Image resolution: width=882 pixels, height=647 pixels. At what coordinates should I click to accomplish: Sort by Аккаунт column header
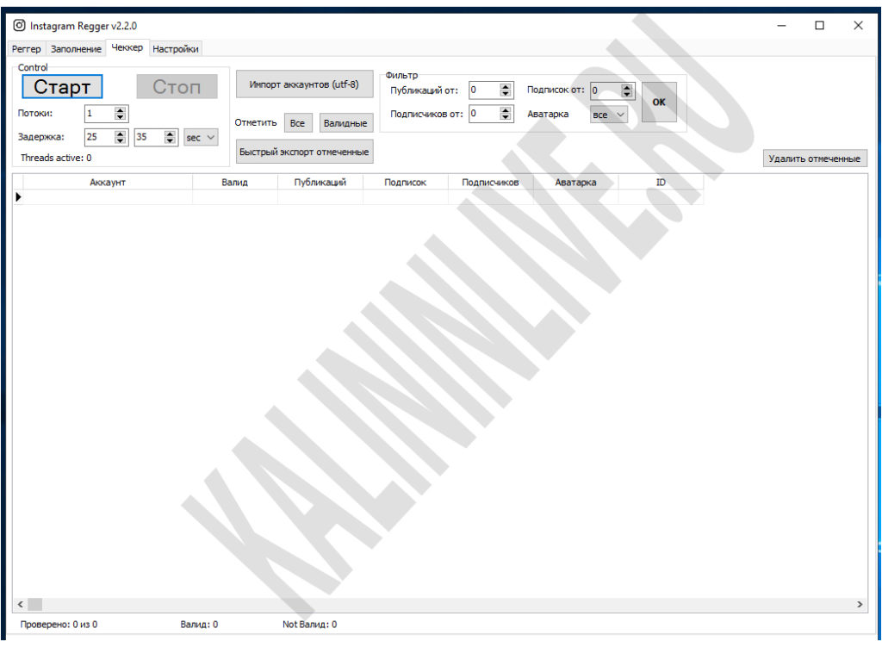[x=108, y=183]
